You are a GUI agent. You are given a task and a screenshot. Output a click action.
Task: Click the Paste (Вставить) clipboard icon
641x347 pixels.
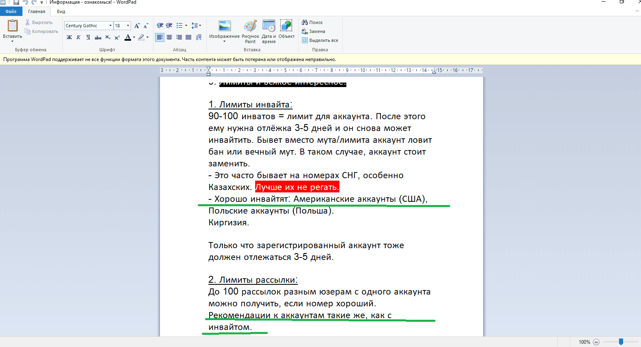point(13,26)
